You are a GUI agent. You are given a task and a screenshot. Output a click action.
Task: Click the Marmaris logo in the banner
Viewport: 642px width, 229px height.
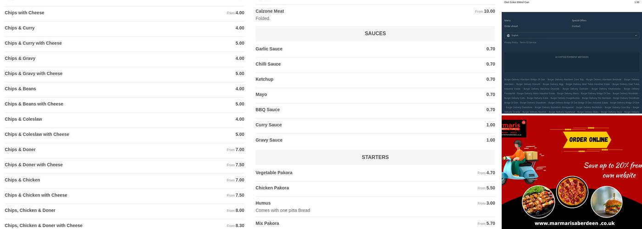pos(514,128)
